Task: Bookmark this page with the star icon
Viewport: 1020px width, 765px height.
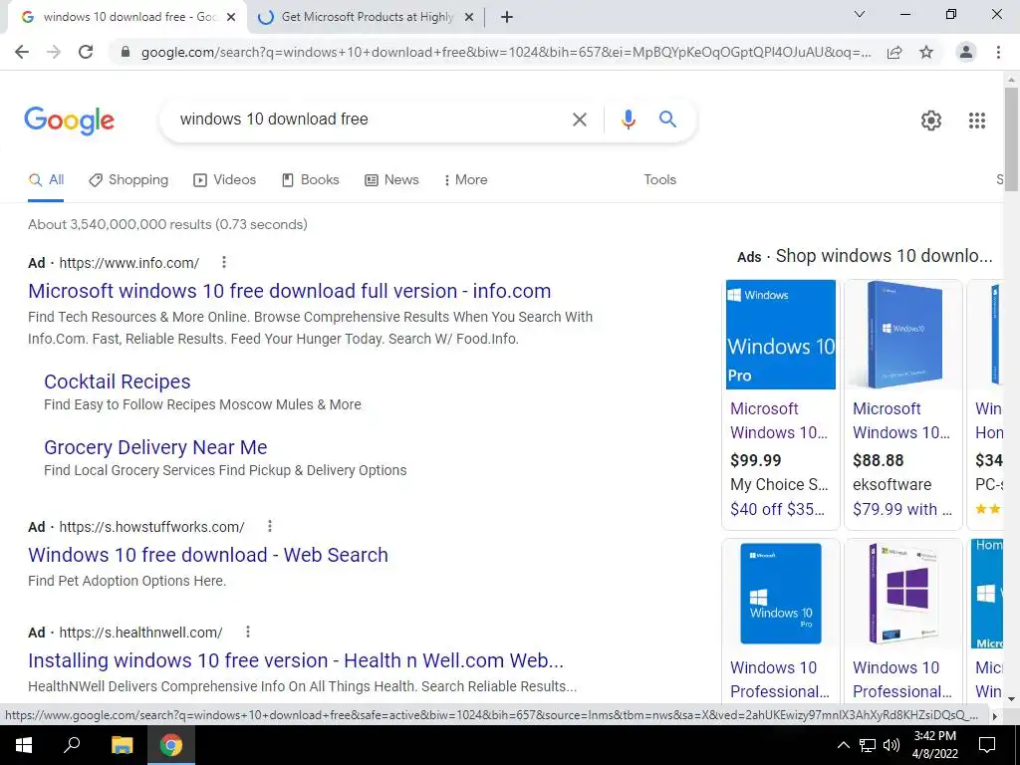Action: tap(926, 52)
